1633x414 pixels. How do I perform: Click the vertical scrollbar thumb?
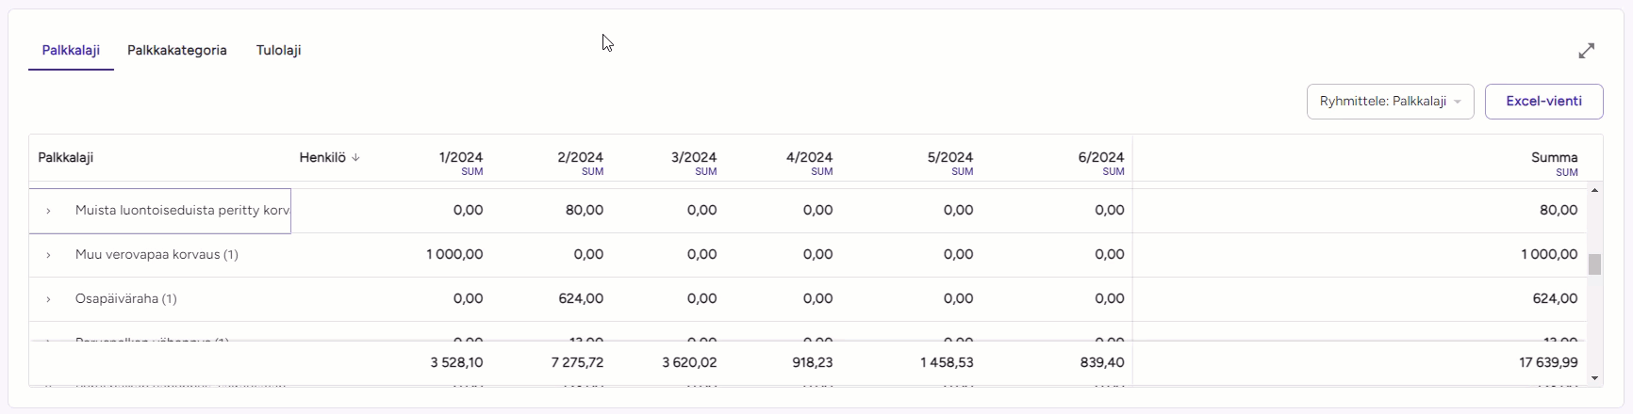click(x=1594, y=264)
